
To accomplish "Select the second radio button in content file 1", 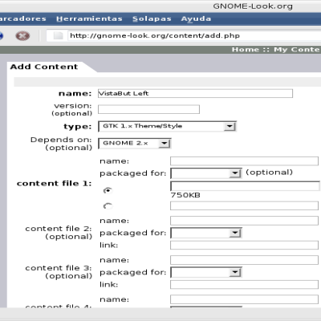I will tap(108, 206).
